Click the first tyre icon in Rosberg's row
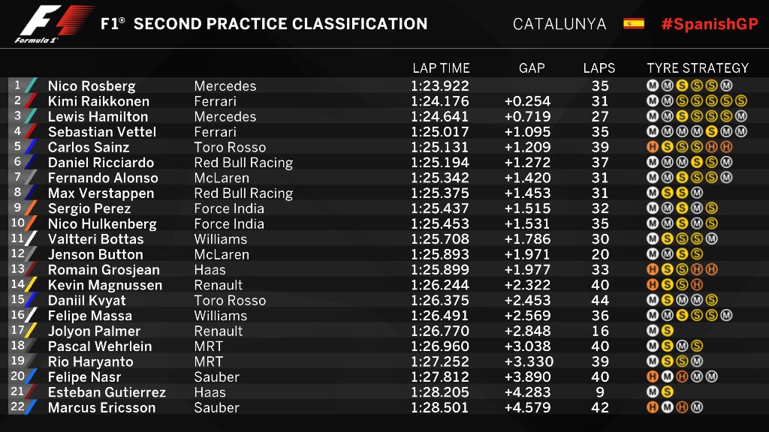 click(x=653, y=85)
